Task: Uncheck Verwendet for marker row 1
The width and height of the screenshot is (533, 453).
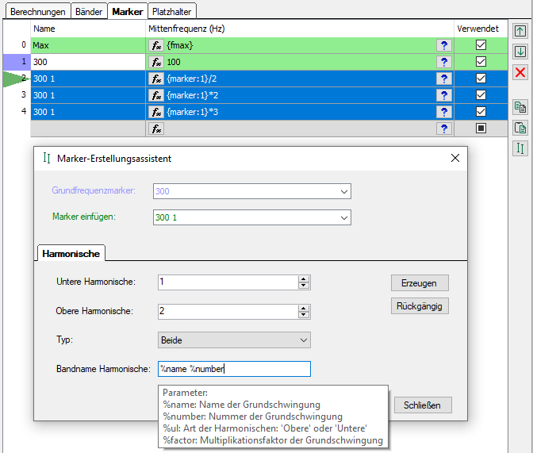Action: pyautogui.click(x=481, y=62)
